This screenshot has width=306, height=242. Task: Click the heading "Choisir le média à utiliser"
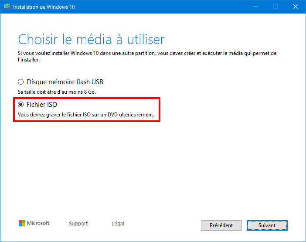[x=92, y=39]
